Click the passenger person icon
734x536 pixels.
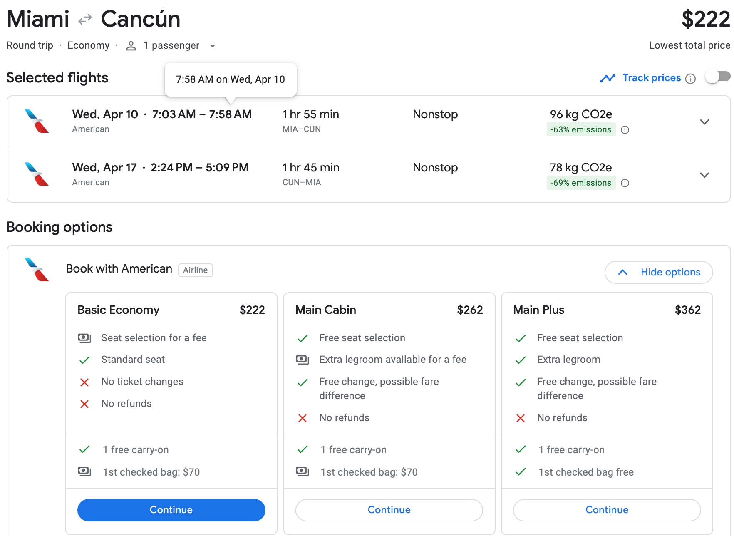click(x=131, y=46)
